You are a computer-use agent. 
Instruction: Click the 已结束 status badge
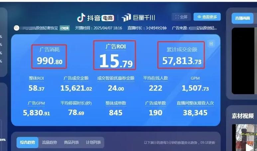tap(64, 28)
